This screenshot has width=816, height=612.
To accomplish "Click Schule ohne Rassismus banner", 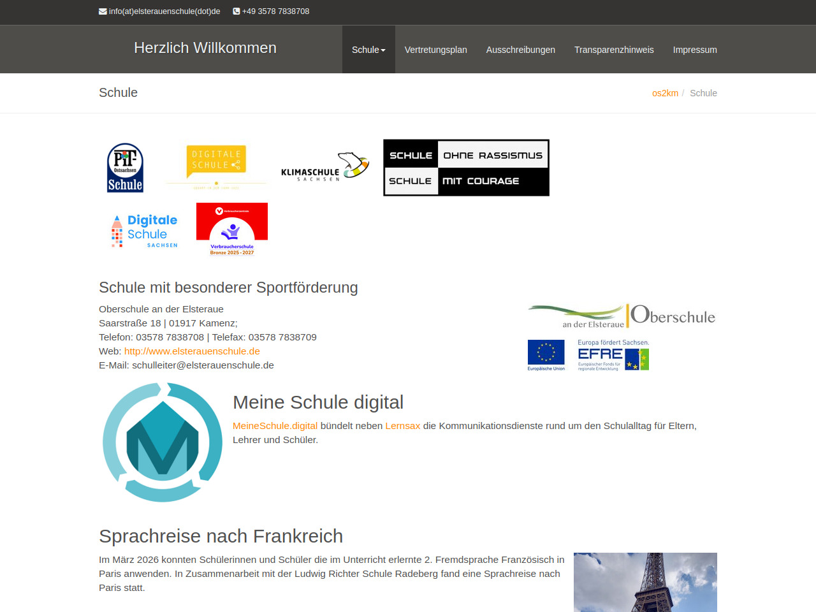I will [466, 168].
